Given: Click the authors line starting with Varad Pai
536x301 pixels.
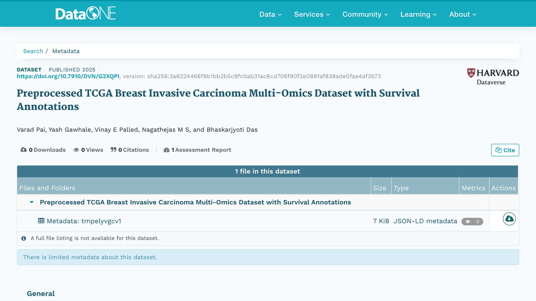Looking at the screenshot, I should 137,130.
